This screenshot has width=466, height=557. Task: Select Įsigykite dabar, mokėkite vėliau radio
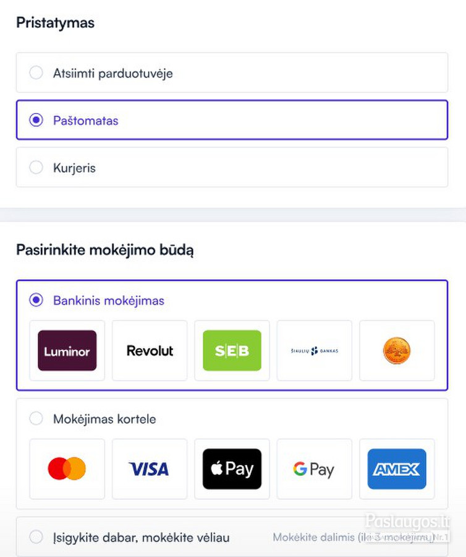coord(36,537)
